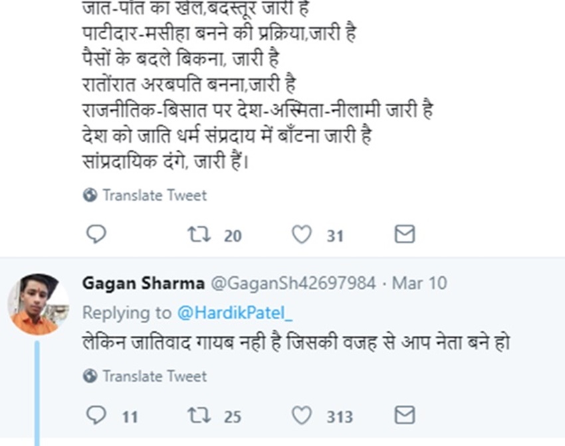
Task: Like Gagan Sharma's reply with 313 likes
Action: point(302,416)
